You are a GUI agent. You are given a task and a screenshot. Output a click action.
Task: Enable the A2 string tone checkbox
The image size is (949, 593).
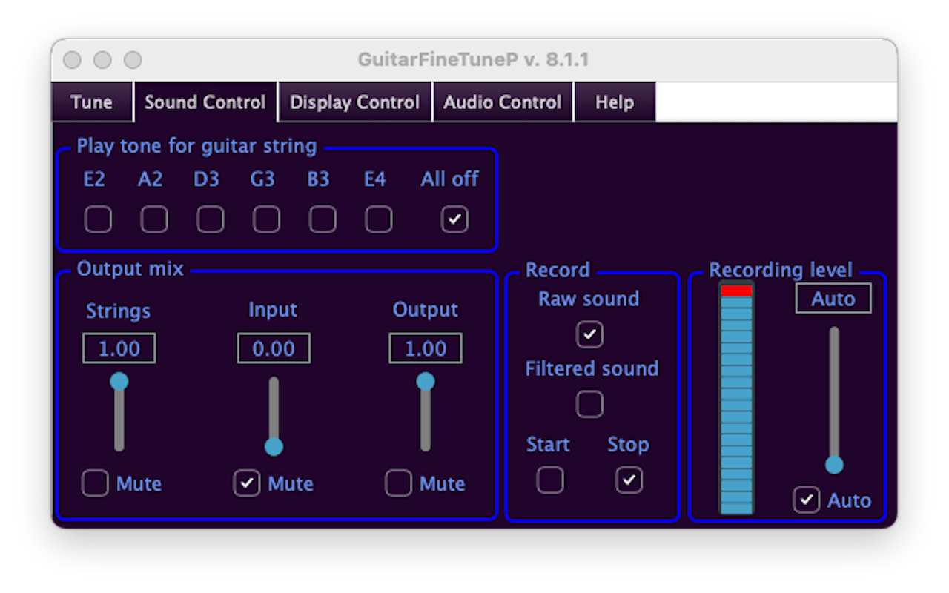154,219
